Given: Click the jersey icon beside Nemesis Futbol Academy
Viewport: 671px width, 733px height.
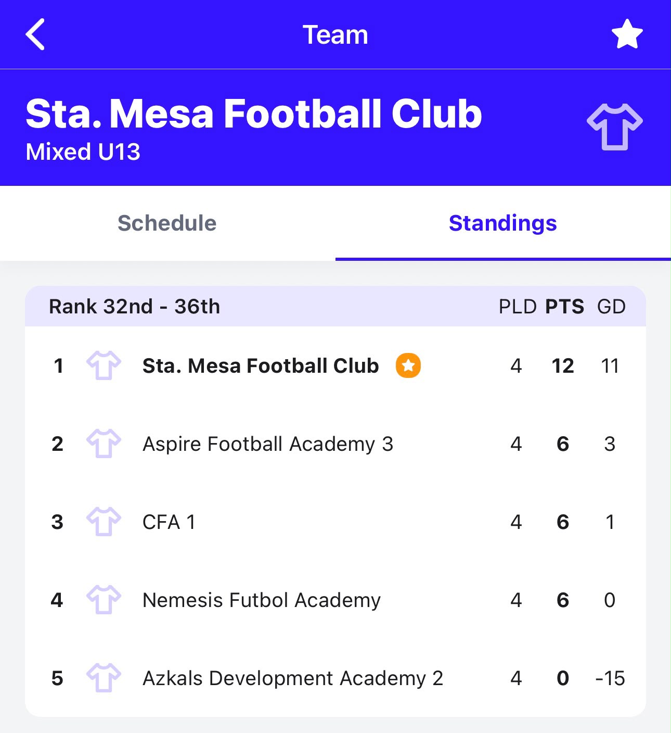Looking at the screenshot, I should (x=104, y=600).
